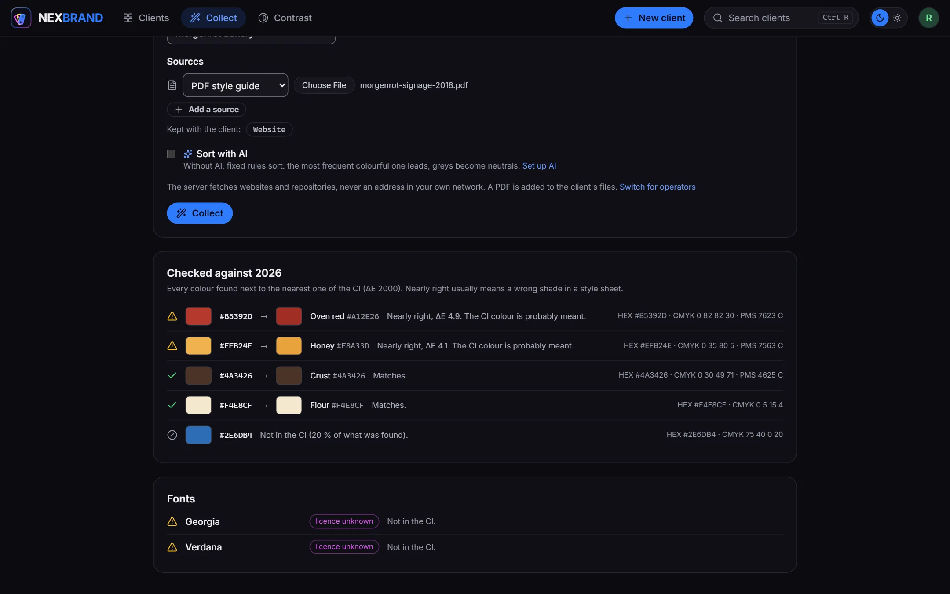The width and height of the screenshot is (950, 594).
Task: Click the PMS 7623 C colour values text
Action: (x=700, y=315)
